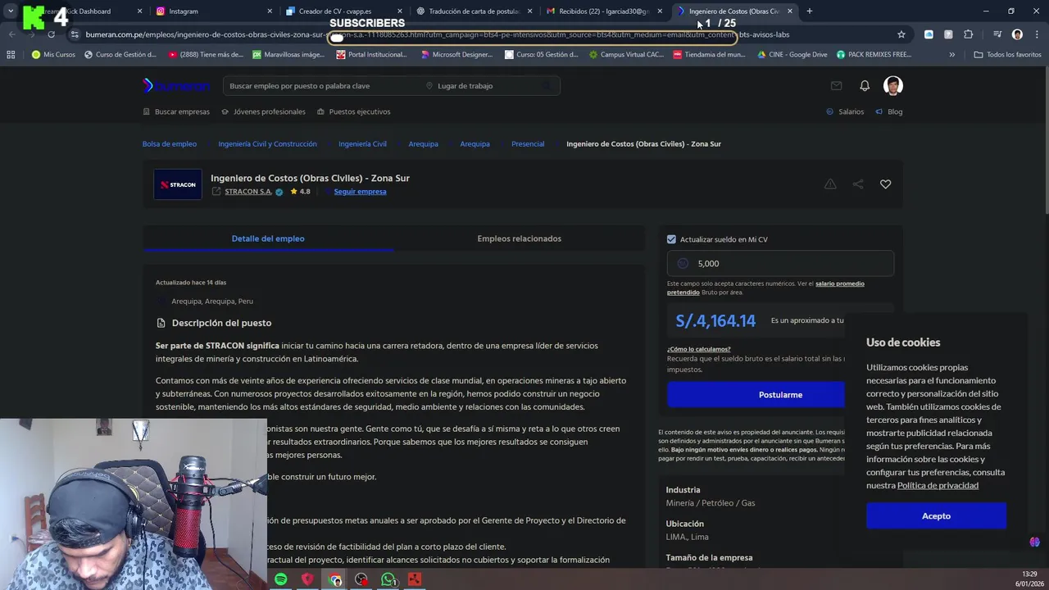Open the Chrome apps grid shortcut
Viewport: 1049px width, 590px height.
coord(11,55)
